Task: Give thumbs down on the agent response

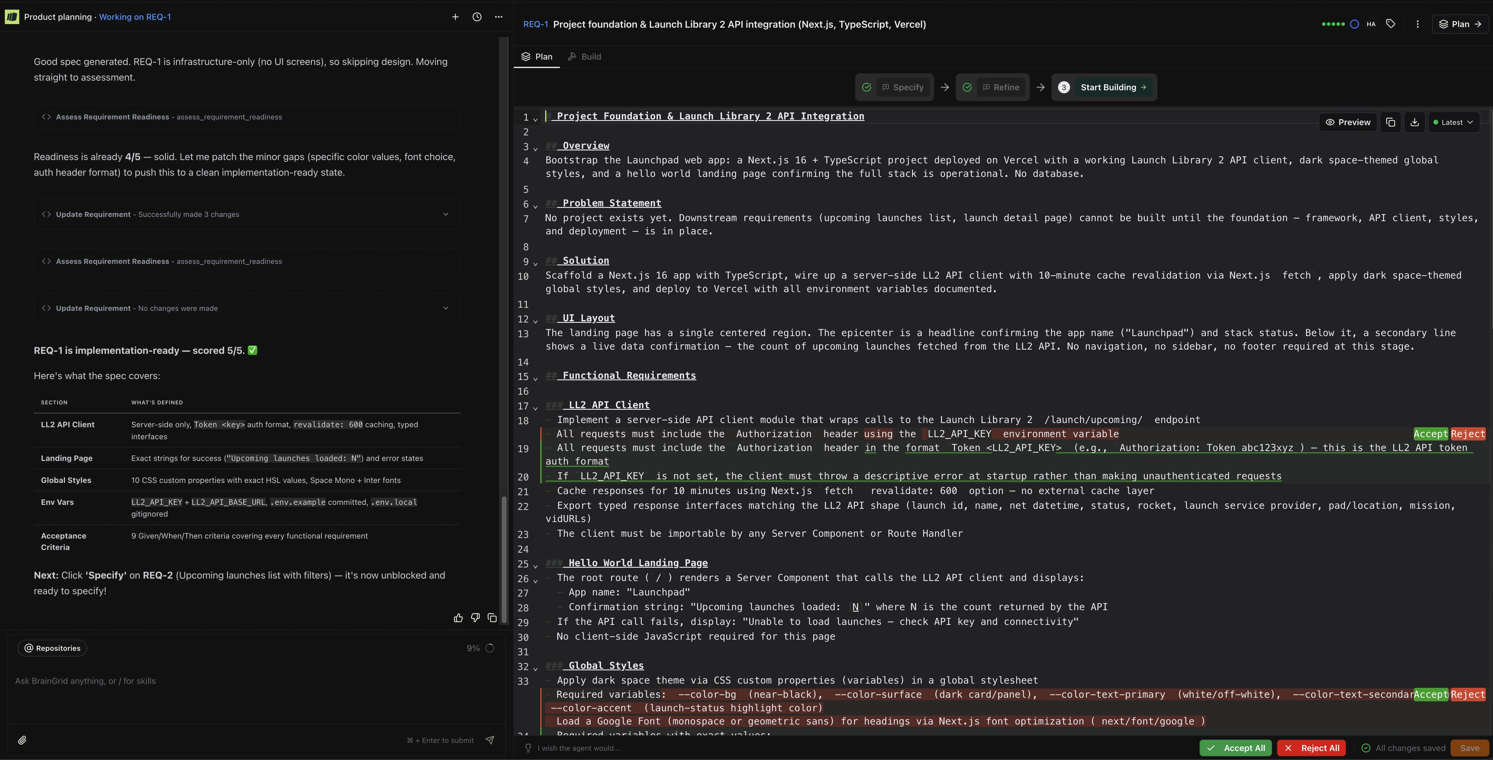Action: point(475,617)
